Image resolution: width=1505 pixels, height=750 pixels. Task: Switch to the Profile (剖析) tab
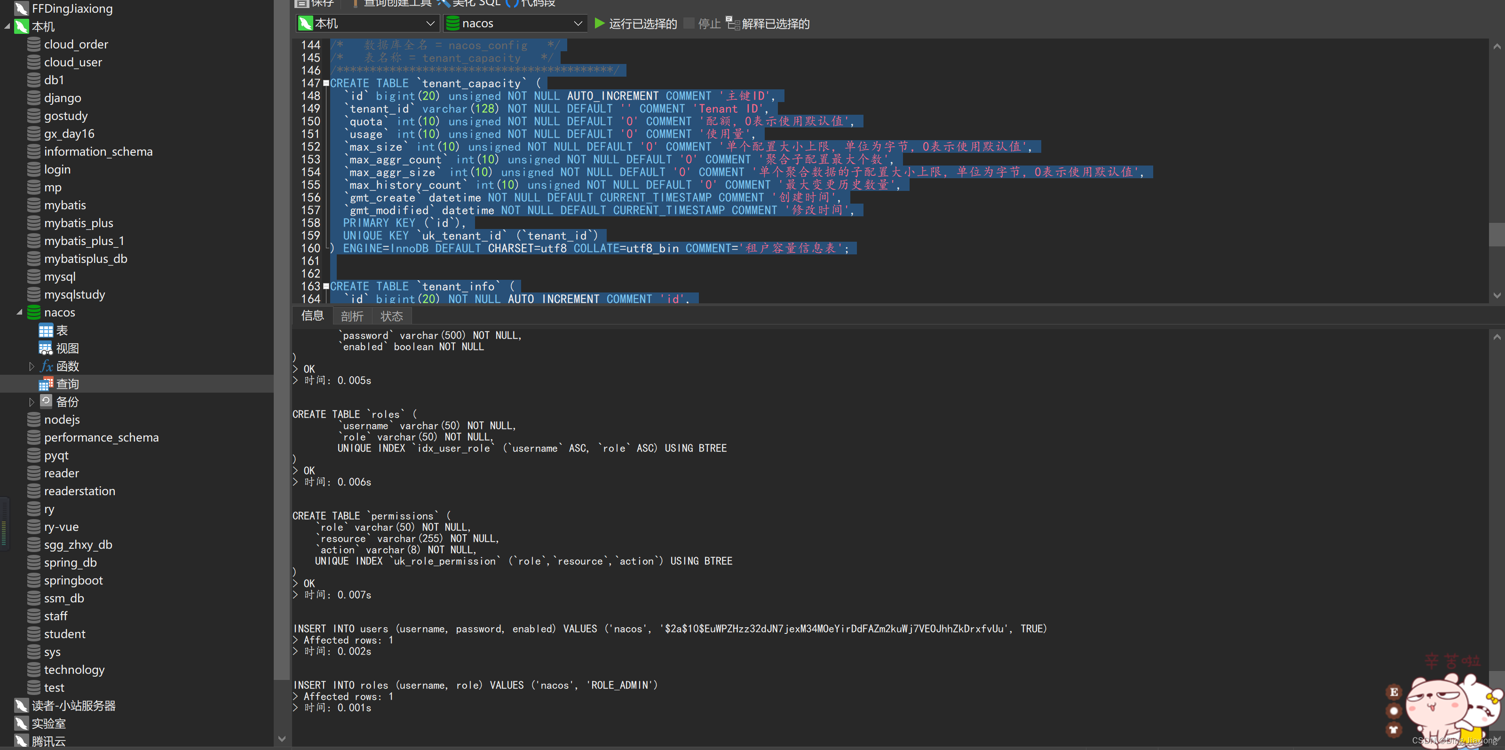tap(352, 316)
